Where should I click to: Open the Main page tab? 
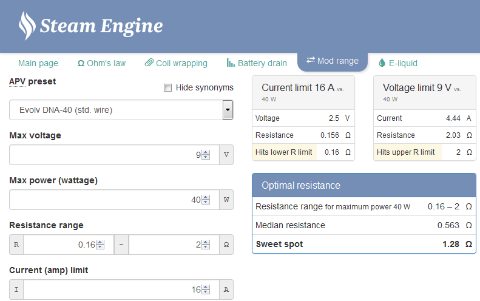click(x=38, y=63)
